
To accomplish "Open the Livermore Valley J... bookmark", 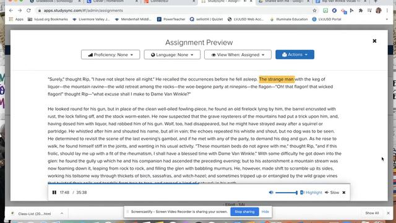I will 91,19.
